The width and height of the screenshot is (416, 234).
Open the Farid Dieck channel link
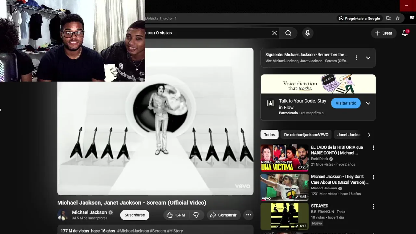[x=319, y=159]
